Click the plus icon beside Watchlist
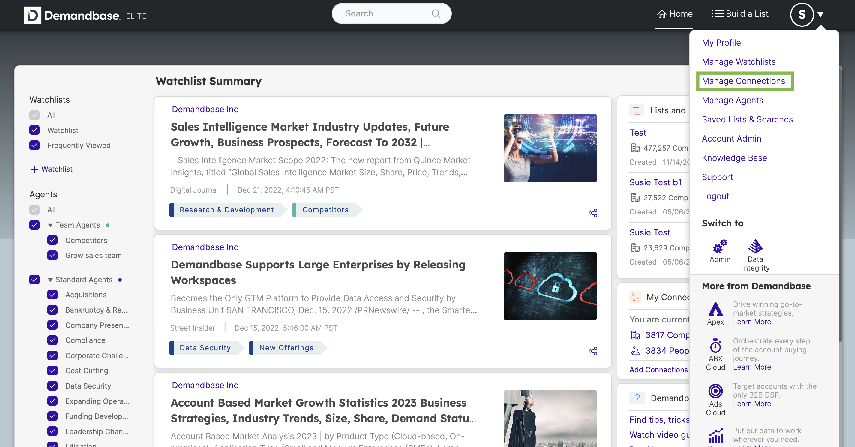This screenshot has width=855, height=447. click(34, 169)
